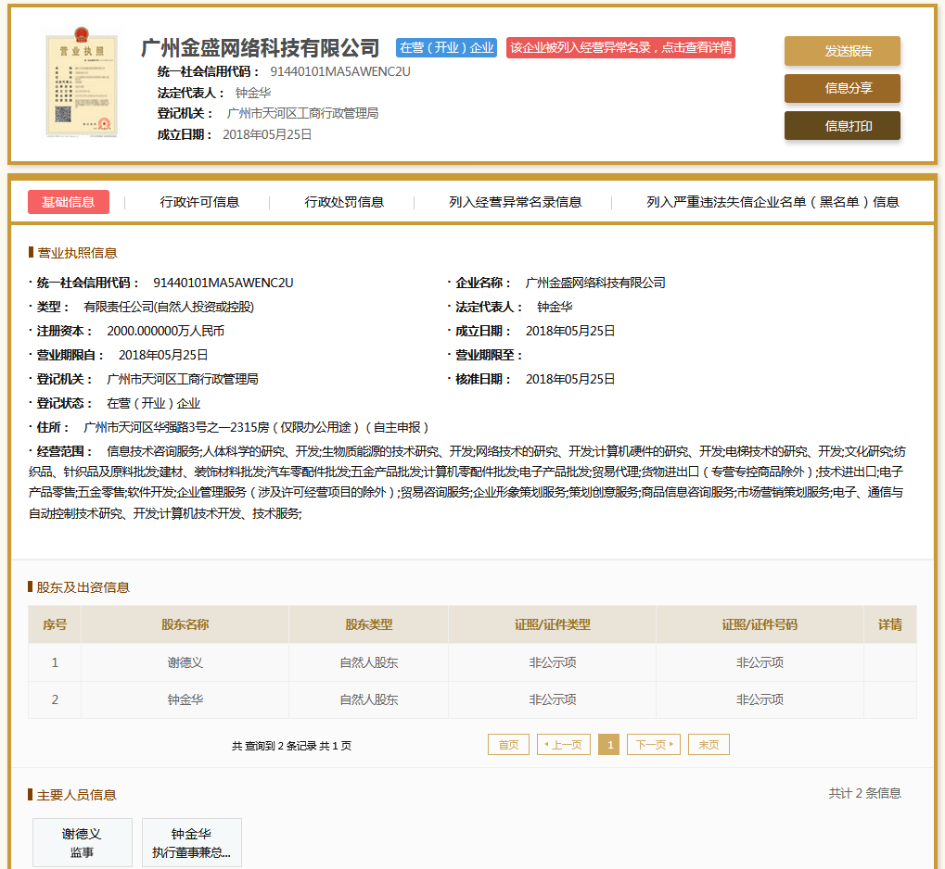Jump to 首页 in the pagination bar
Viewport: 945px width, 869px height.
tap(508, 744)
